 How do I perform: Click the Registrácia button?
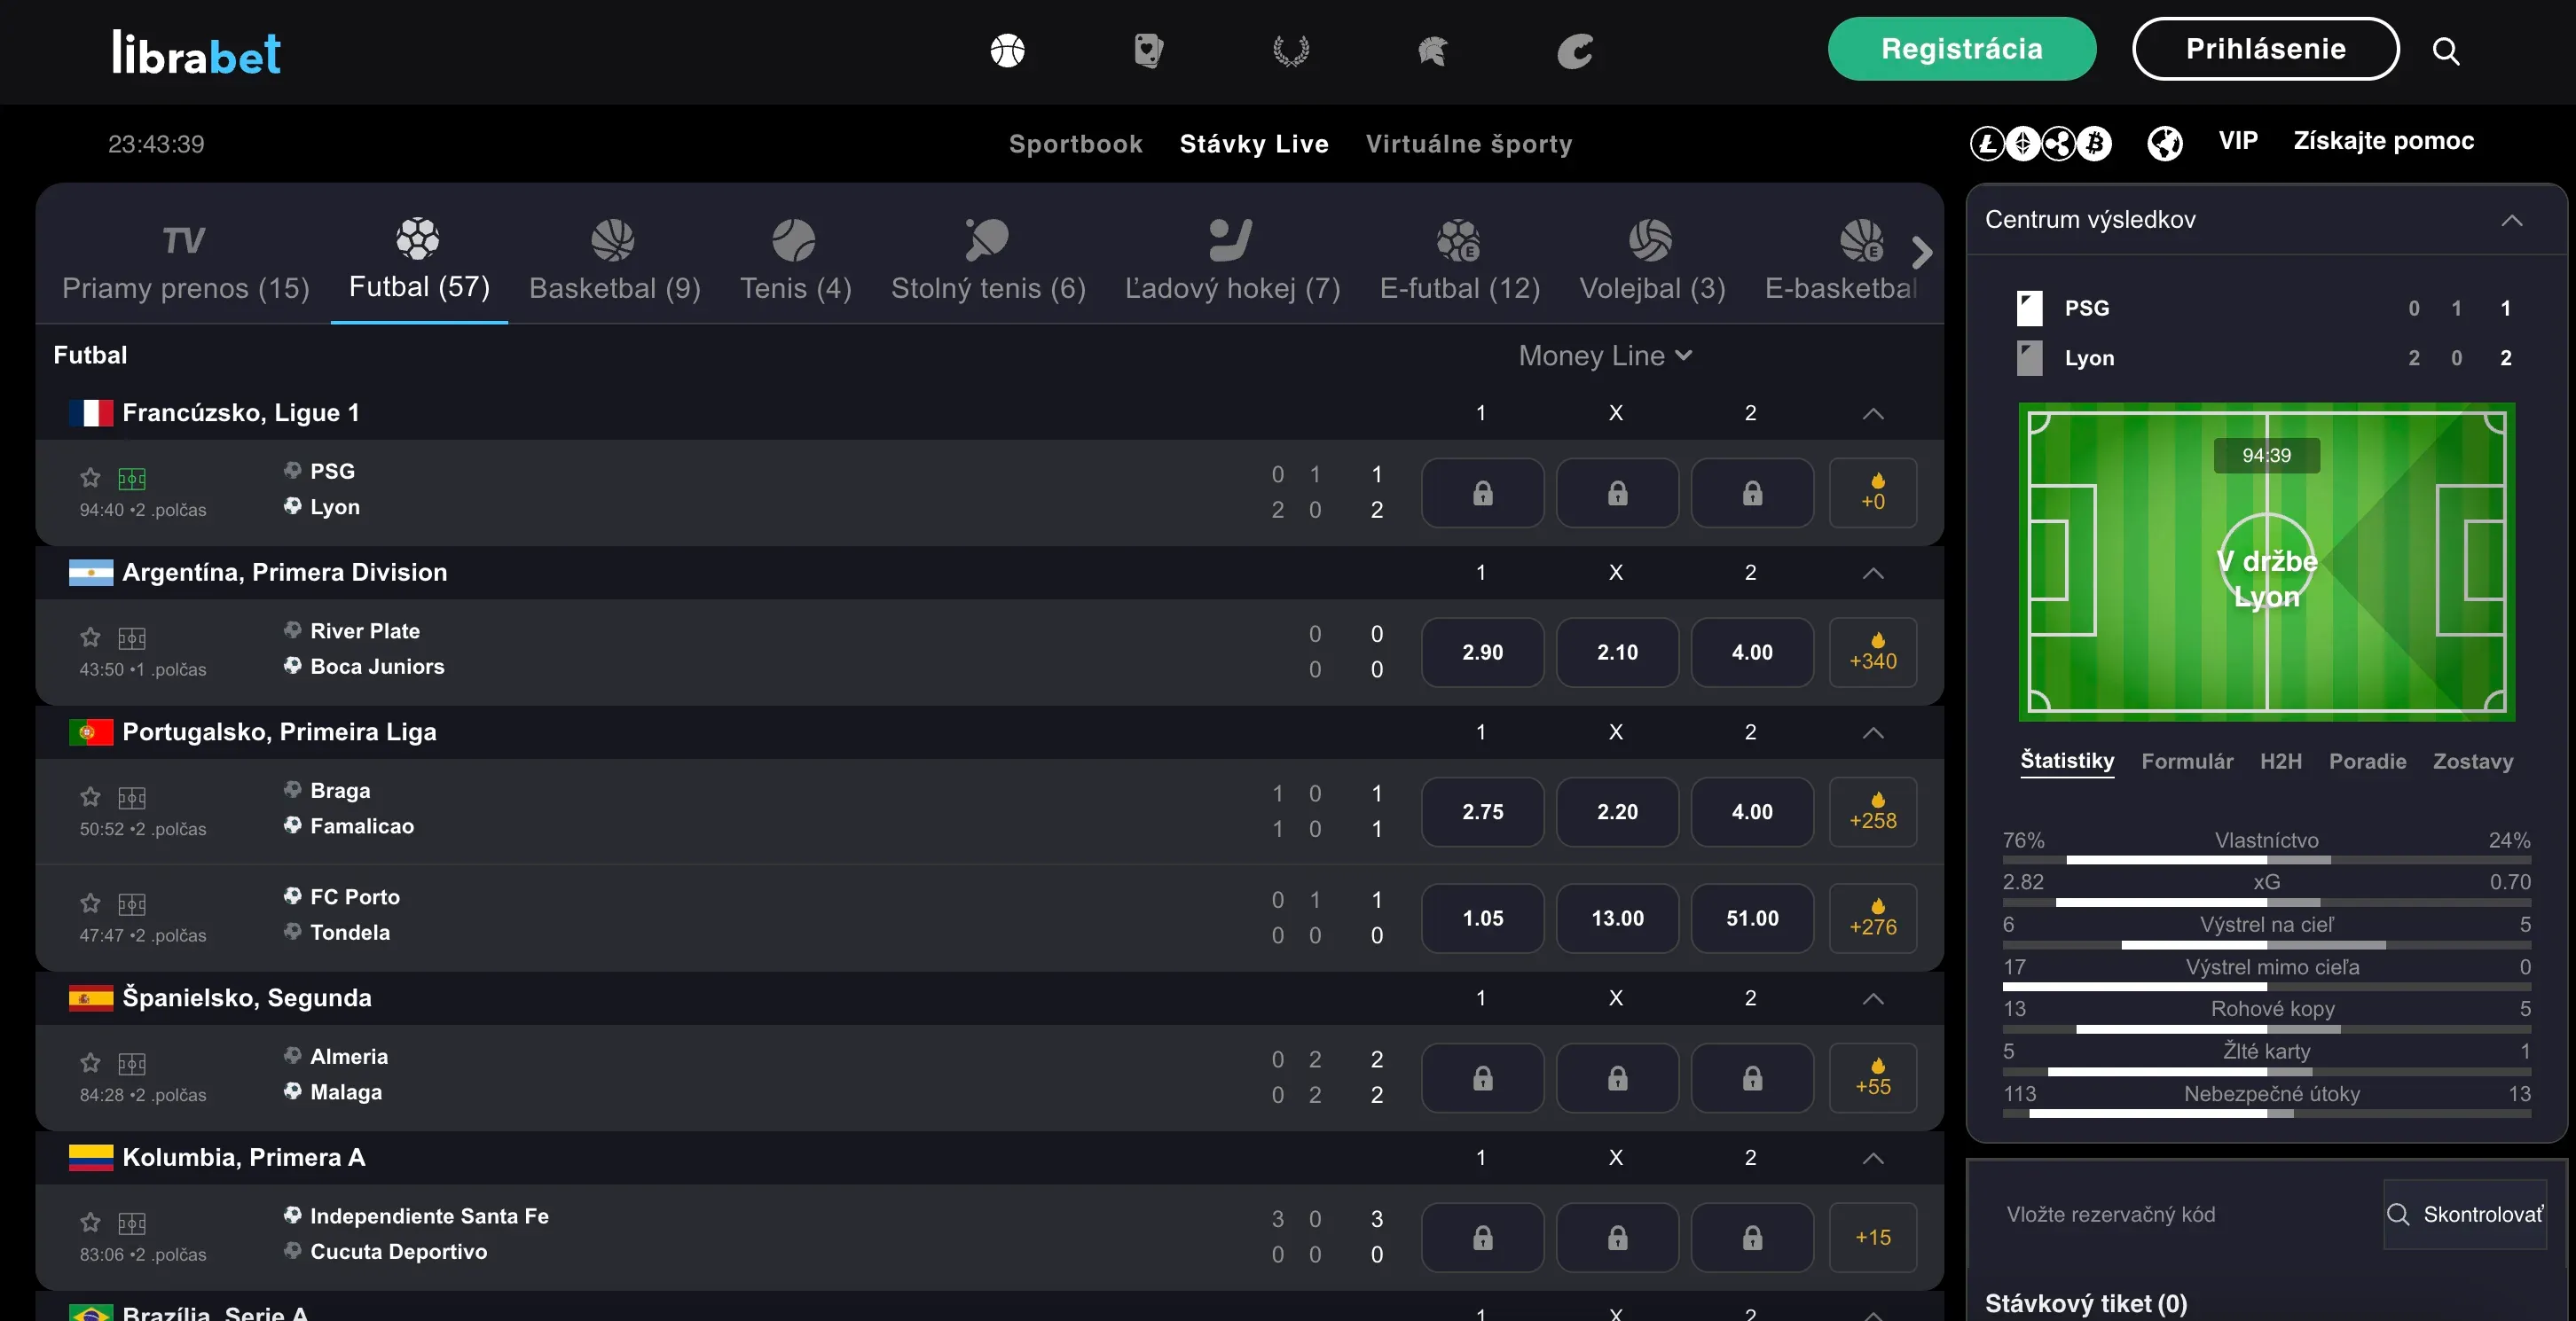click(x=1961, y=49)
